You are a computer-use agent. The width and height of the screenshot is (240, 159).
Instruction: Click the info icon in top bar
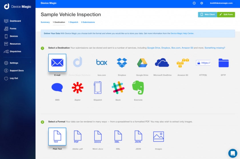click(x=194, y=3)
